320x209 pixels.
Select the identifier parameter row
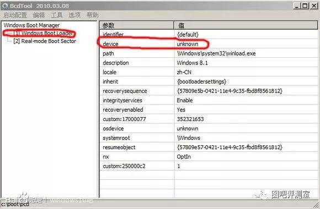209,35
